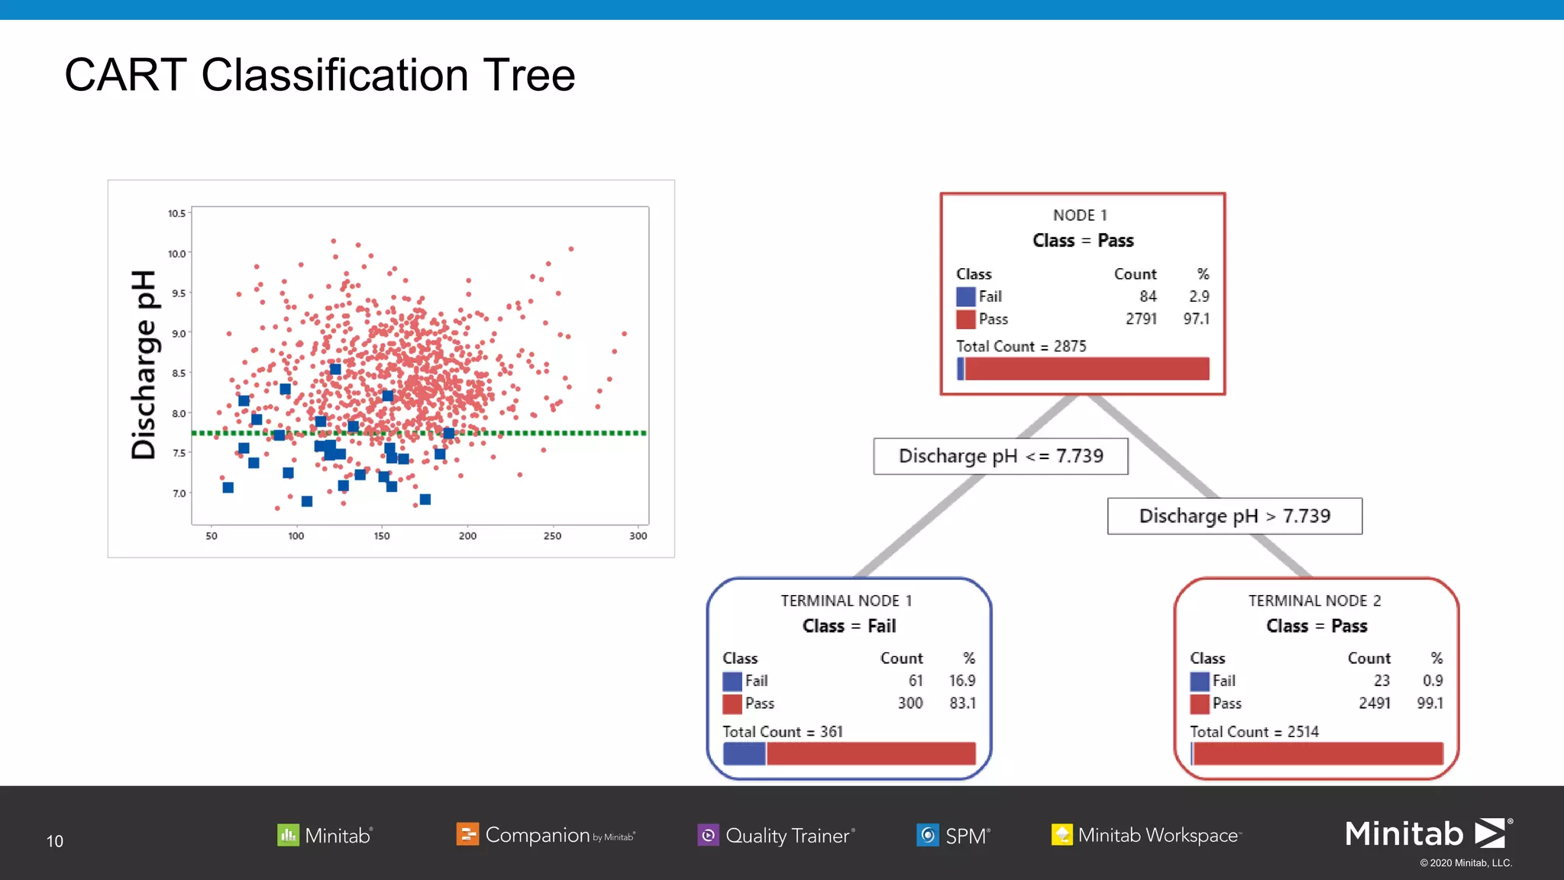
Task: Click Node 1 red Pass swatch
Action: click(x=965, y=319)
